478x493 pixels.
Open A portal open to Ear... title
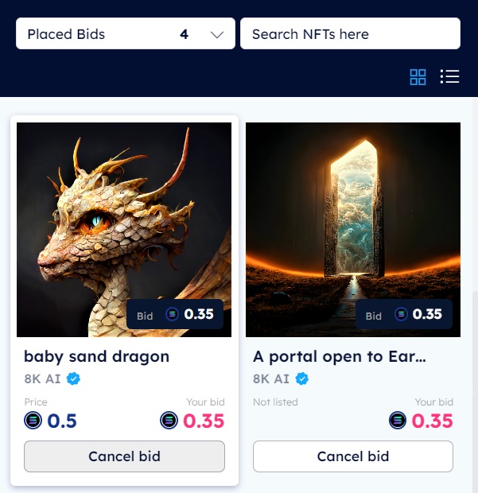(x=340, y=357)
